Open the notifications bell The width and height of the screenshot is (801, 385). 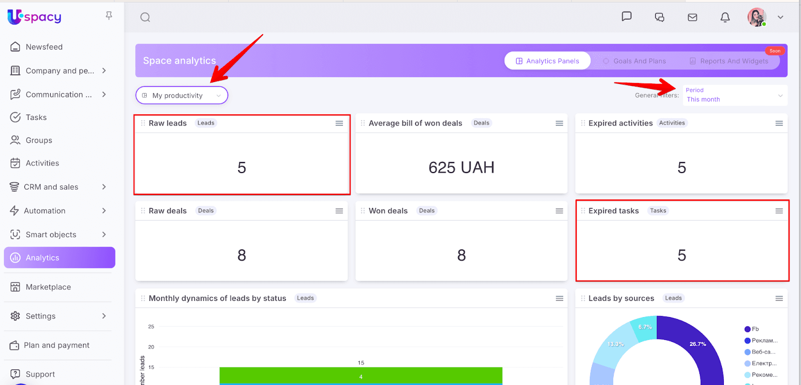[x=725, y=17]
